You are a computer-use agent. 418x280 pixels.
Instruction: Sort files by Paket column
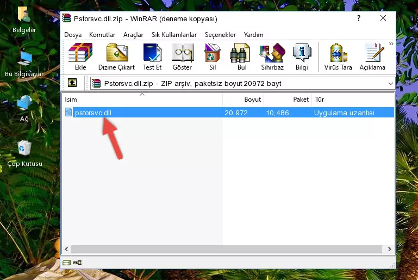pyautogui.click(x=288, y=99)
